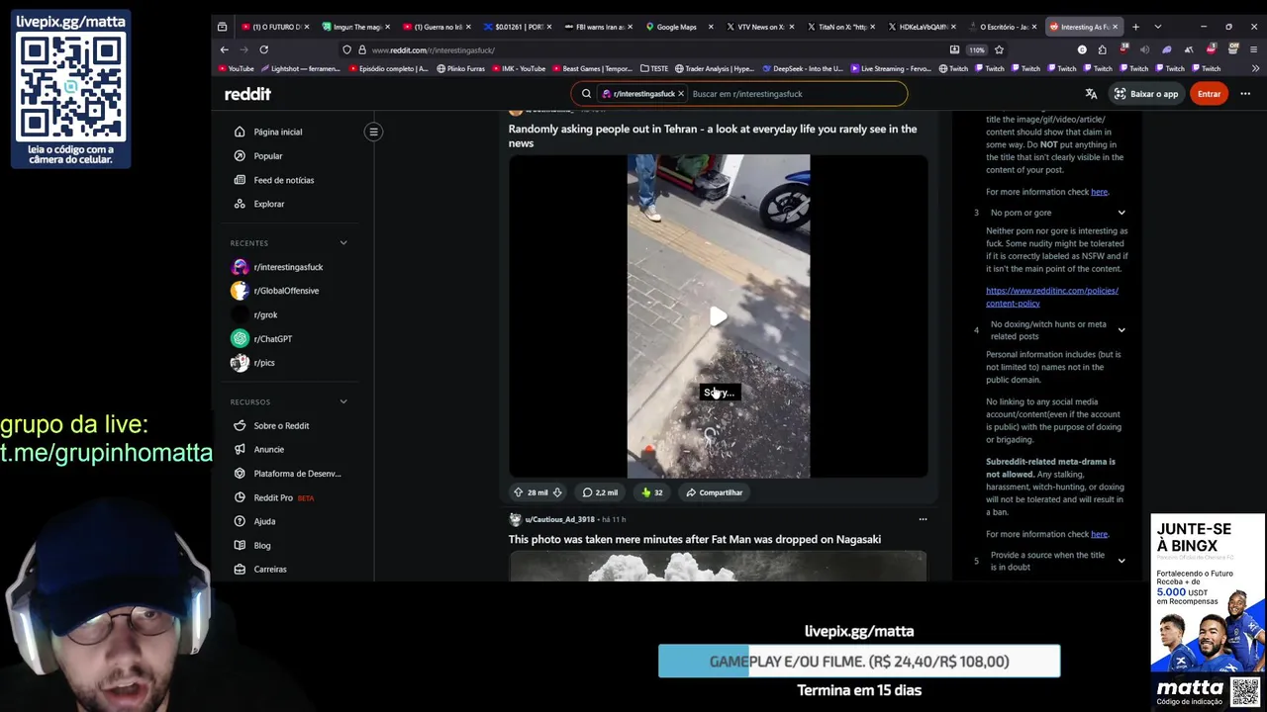The image size is (1267, 712).
Task: Go to r/ChatGPT community
Action: point(272,339)
